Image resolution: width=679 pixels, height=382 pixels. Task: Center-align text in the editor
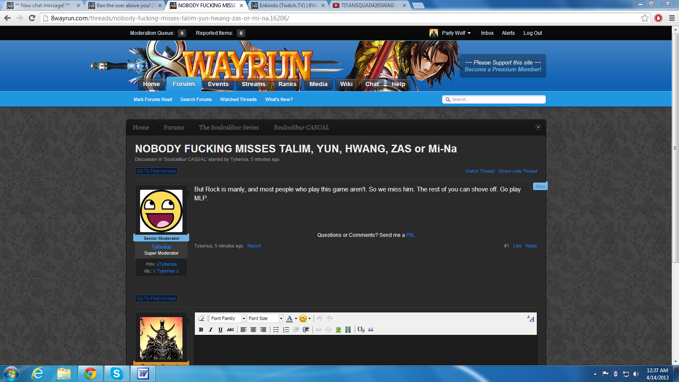click(x=253, y=330)
